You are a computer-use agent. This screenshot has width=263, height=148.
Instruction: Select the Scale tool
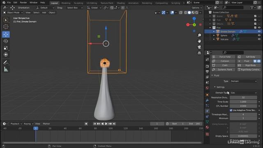(6, 48)
